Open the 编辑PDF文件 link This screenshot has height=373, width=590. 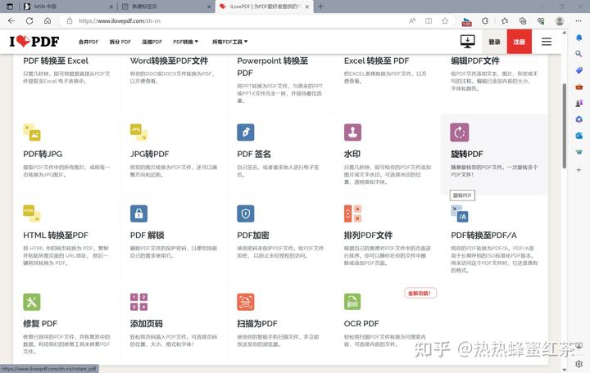coord(475,61)
